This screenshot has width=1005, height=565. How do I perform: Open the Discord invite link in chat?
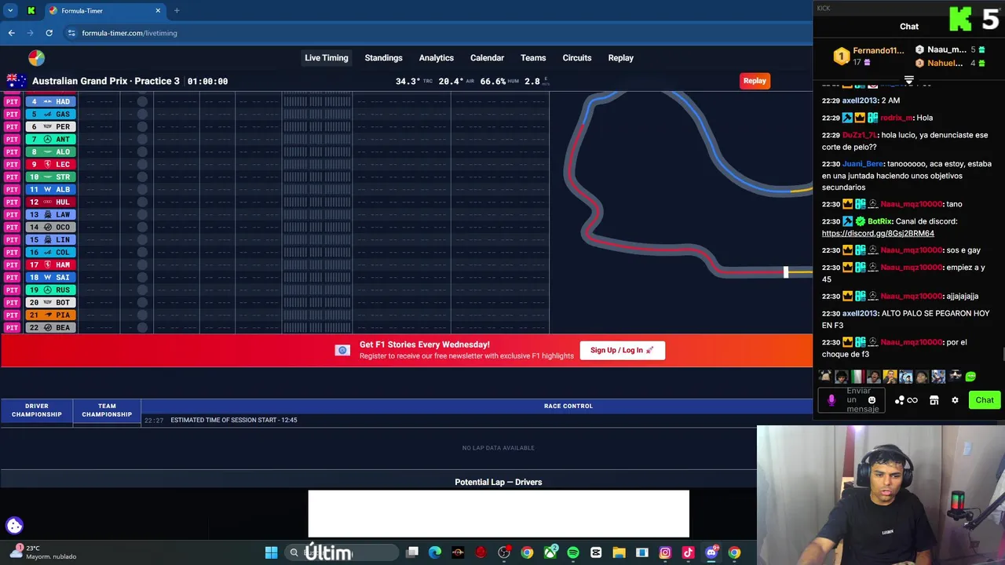coord(878,233)
